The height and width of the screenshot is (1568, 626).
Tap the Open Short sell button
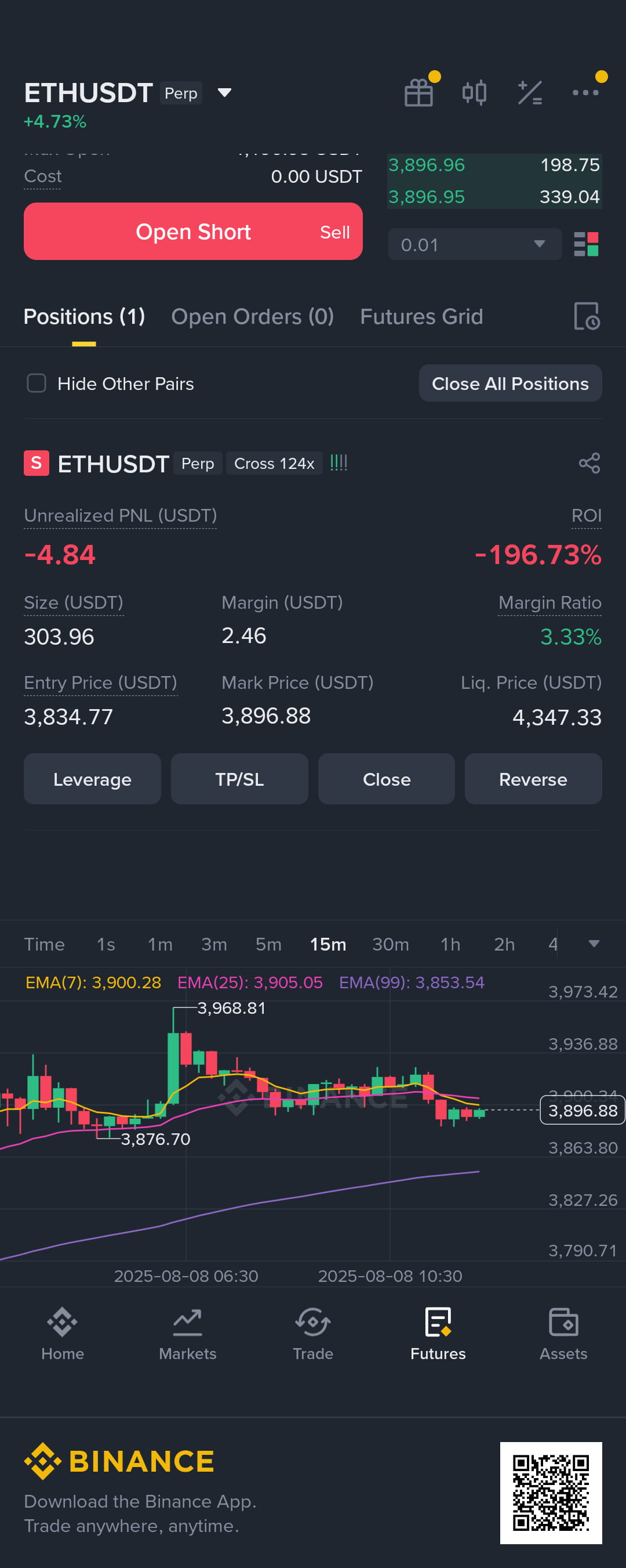point(193,232)
